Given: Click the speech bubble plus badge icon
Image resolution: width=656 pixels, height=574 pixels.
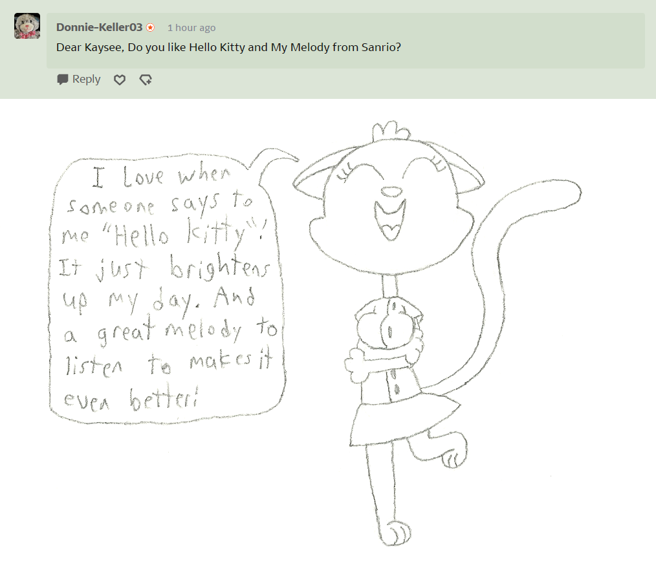Looking at the screenshot, I should [146, 80].
